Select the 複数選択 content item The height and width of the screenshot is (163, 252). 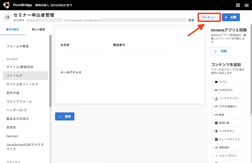(x=229, y=147)
